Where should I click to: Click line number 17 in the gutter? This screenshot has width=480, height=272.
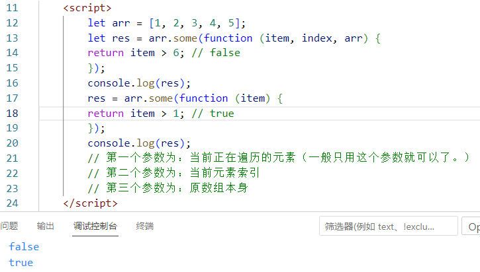click(12, 98)
